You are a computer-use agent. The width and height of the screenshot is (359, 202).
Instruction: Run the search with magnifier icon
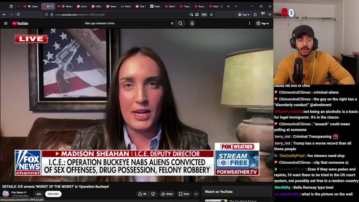180,23
